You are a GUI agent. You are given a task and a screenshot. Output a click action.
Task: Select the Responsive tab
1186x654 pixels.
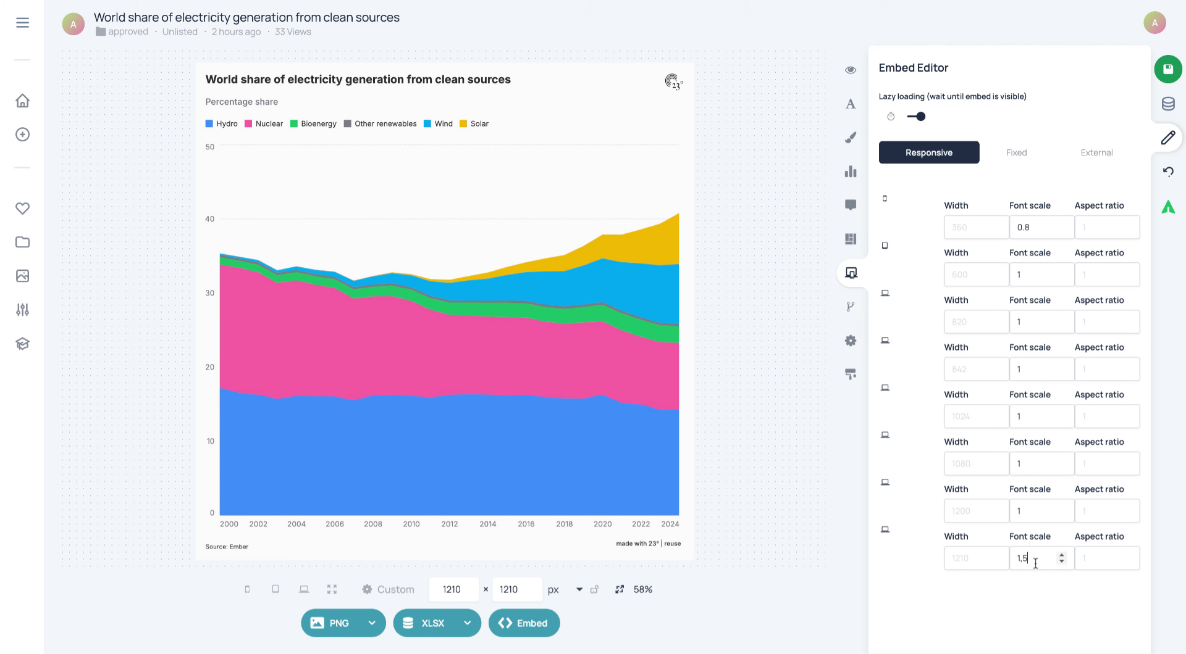(x=929, y=152)
